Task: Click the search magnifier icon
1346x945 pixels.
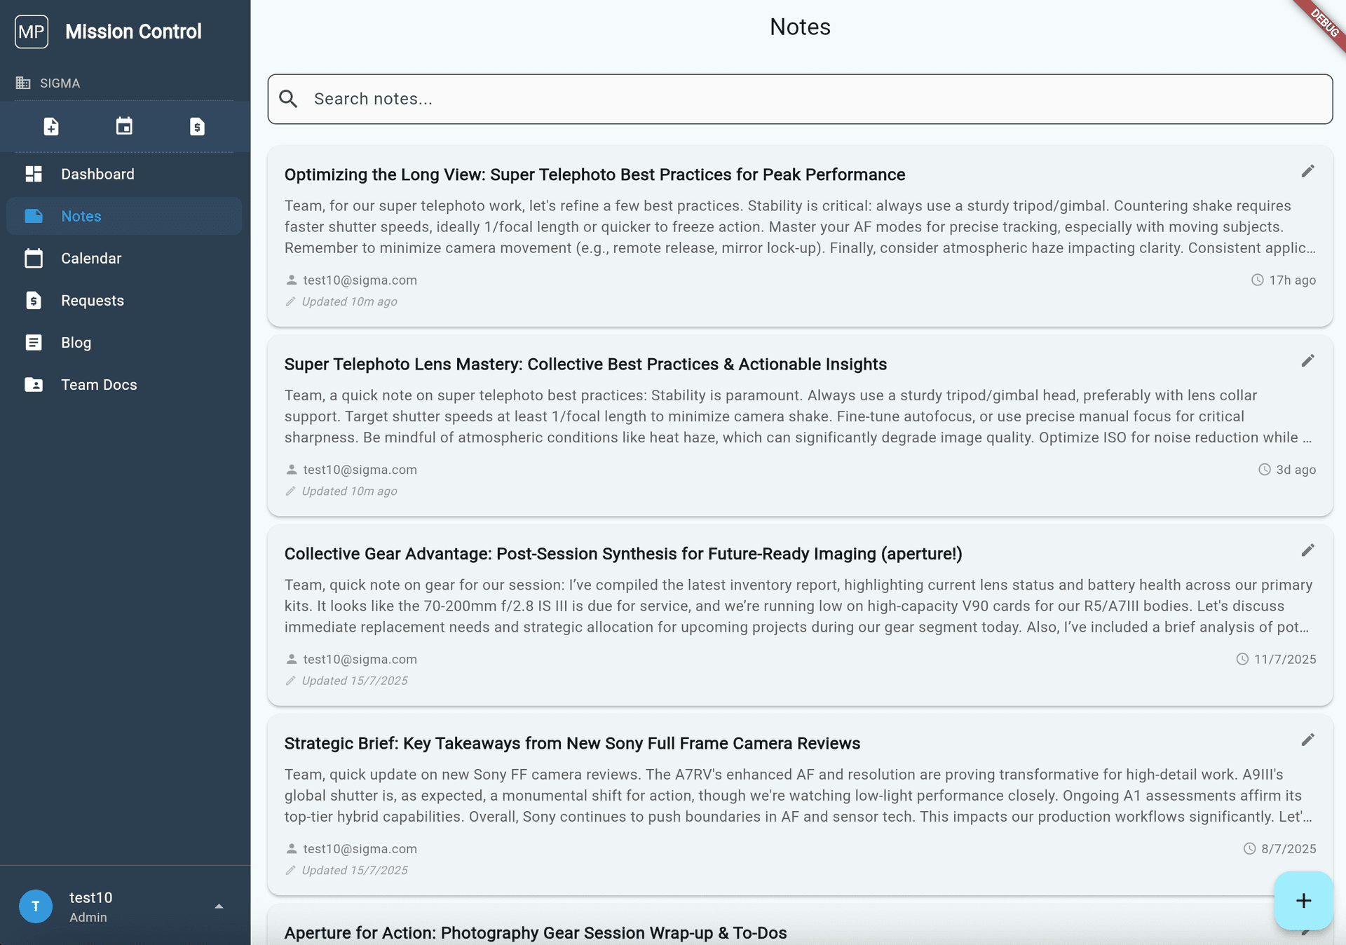Action: [288, 99]
